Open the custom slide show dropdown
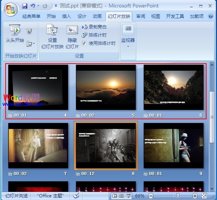The width and height of the screenshot is (217, 200). [30, 44]
